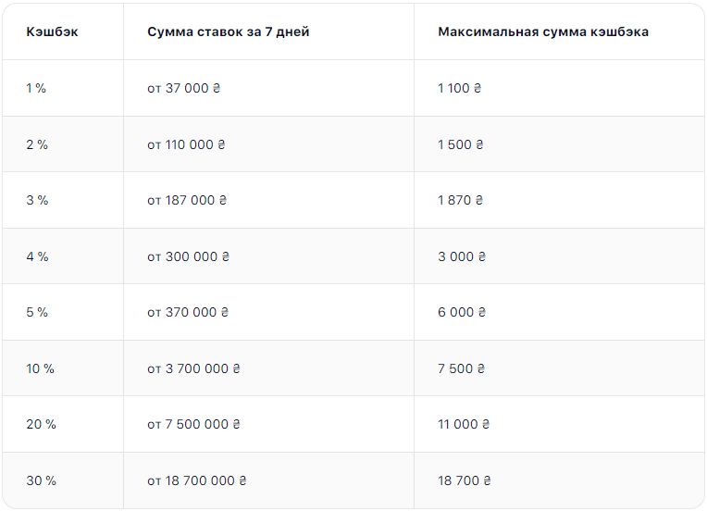Image resolution: width=707 pixels, height=511 pixels.
Task: Click the "1 500 ₴" cell
Action: point(461,144)
